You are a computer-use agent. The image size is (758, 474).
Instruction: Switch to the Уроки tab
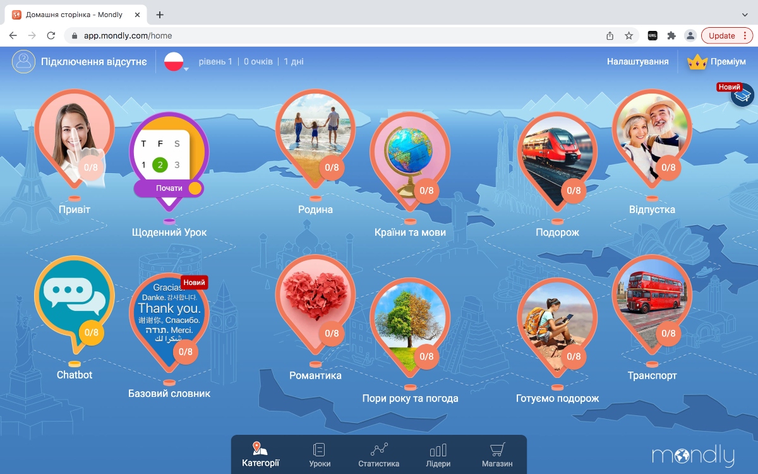(x=320, y=455)
